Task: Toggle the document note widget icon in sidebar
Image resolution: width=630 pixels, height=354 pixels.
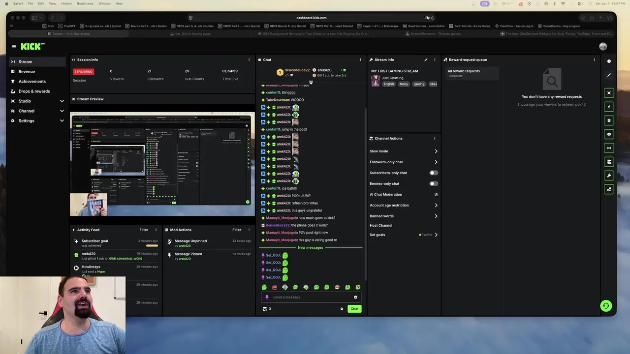Action: 609,120
